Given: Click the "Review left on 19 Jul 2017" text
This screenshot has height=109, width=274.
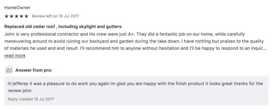Looking at the screenshot, I should (55, 16).
